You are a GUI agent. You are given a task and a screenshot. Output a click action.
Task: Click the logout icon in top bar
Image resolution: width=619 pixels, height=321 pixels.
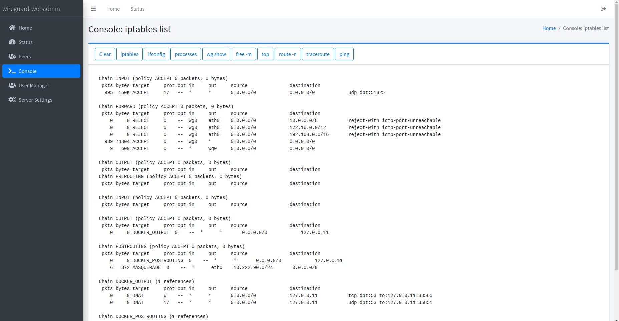603,9
